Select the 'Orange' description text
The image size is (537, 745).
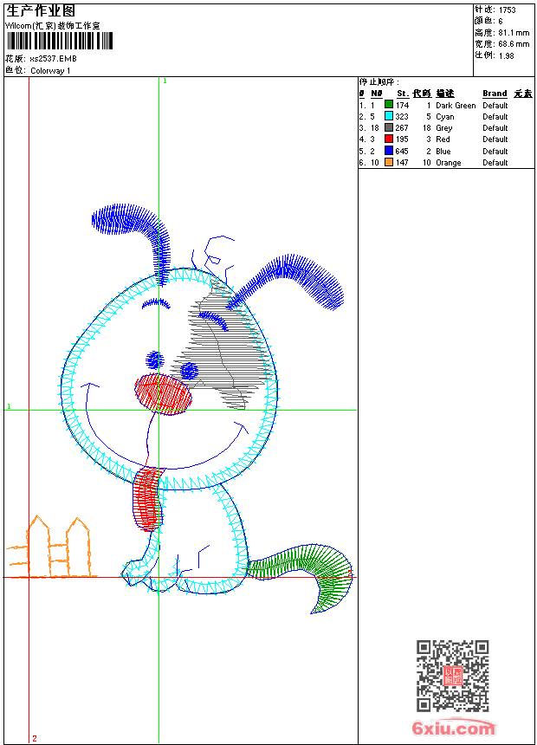pos(448,163)
